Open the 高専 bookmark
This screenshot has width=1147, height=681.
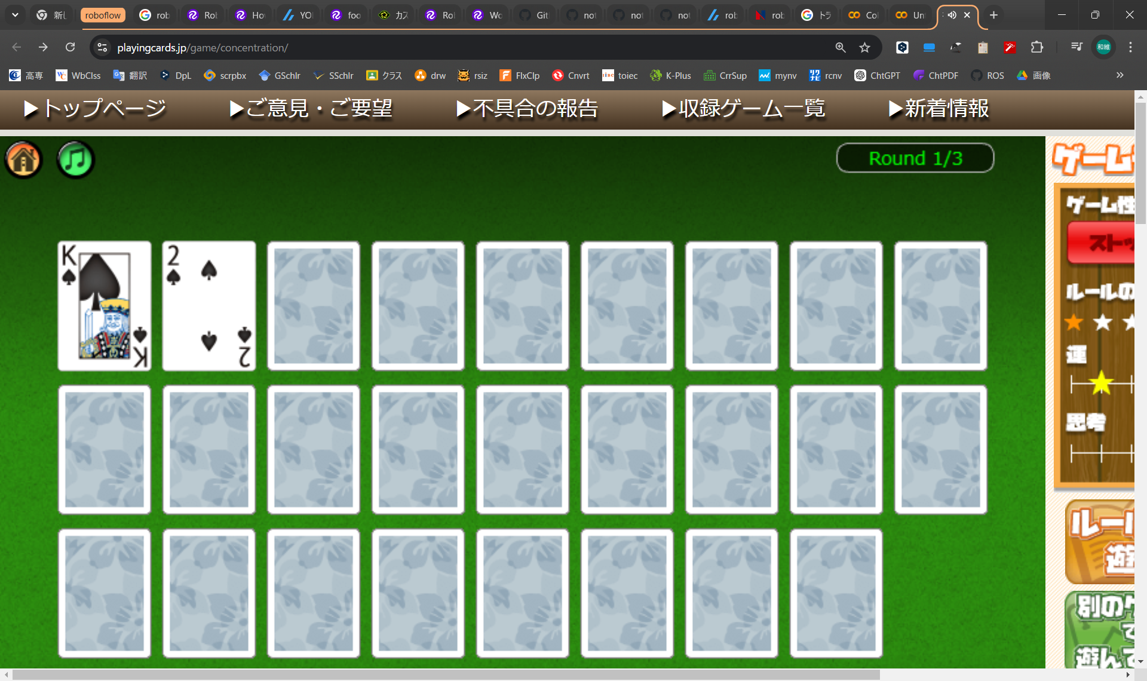coord(26,75)
